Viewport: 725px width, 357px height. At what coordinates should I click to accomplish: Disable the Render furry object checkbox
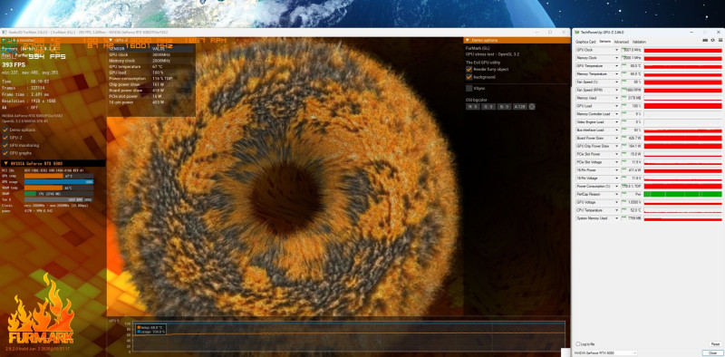tap(469, 69)
